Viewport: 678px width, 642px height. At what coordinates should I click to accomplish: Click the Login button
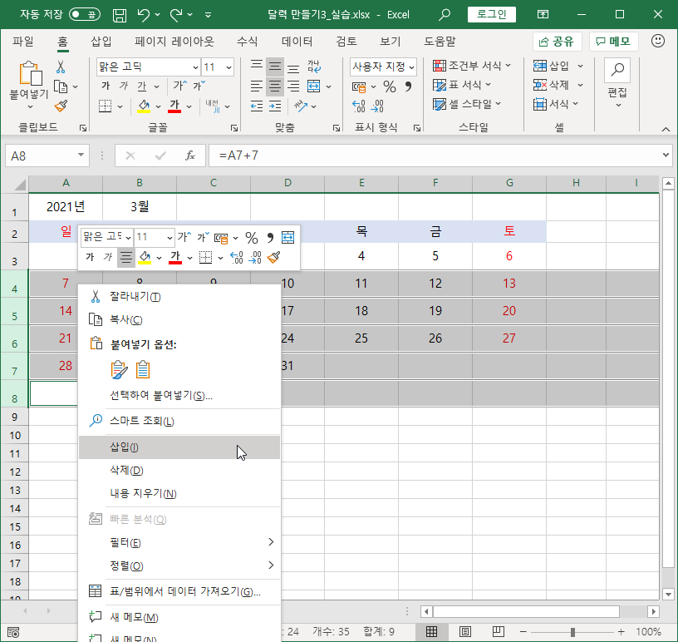492,14
